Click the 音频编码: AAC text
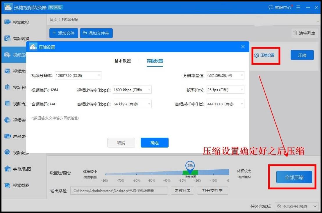Image resolution: width=322 pixels, height=213 pixels. pyautogui.click(x=44, y=104)
